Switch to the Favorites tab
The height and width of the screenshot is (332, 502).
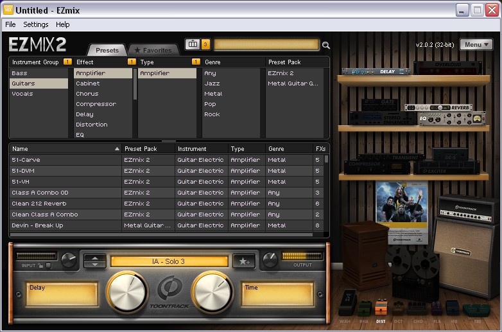(x=153, y=50)
